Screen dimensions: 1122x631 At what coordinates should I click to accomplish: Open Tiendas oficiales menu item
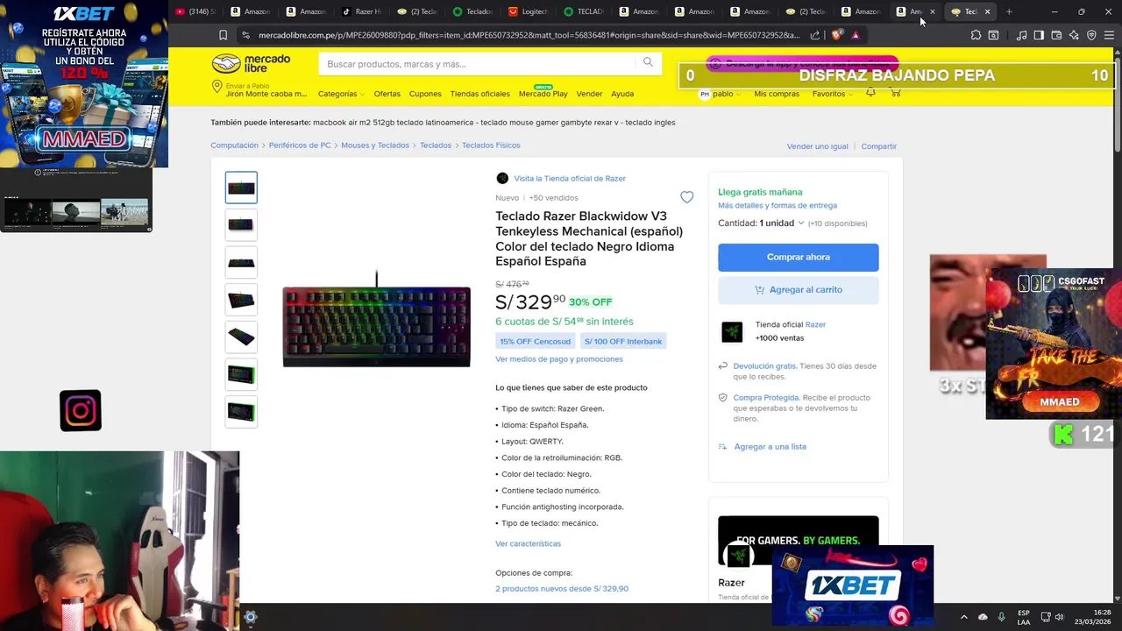click(479, 94)
